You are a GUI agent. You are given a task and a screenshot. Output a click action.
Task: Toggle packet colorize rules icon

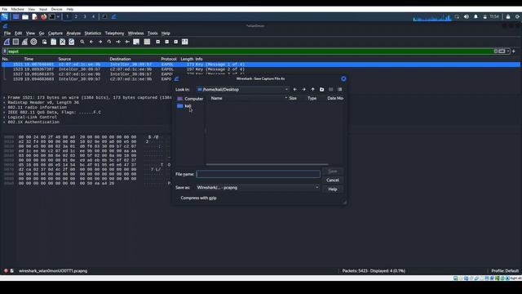(x=147, y=42)
